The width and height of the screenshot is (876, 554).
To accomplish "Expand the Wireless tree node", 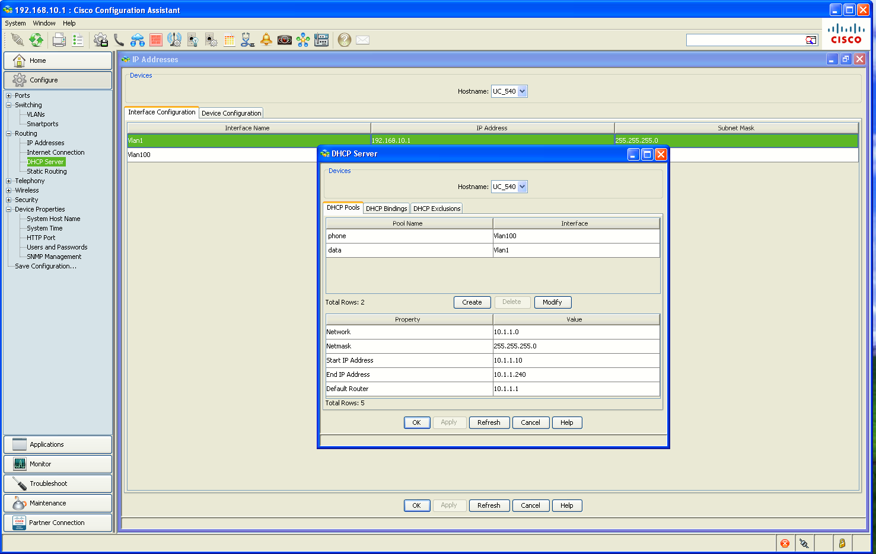I will (x=9, y=190).
